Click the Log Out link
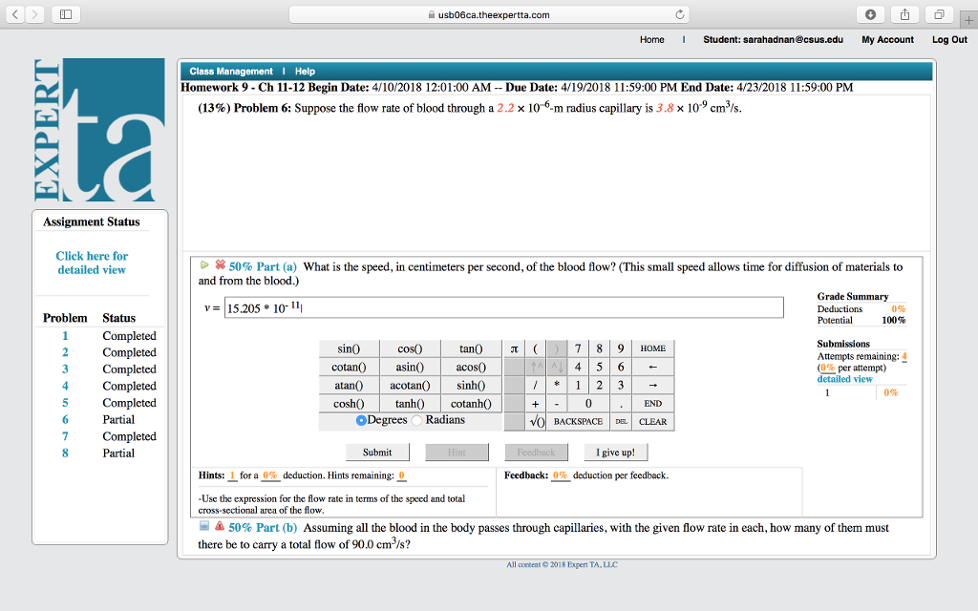The width and height of the screenshot is (978, 611). tap(949, 40)
